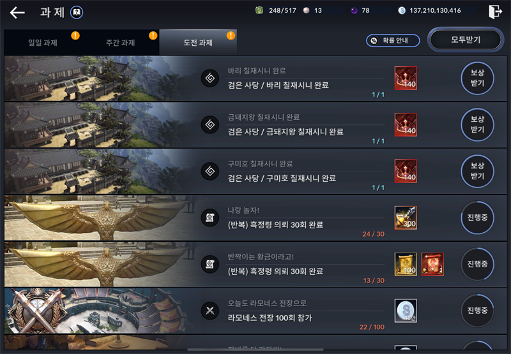Switch to the 주간 과제 tab
This screenshot has width=511, height=354.
pos(120,43)
